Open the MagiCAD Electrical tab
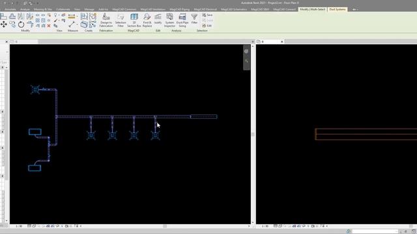417x234 pixels. point(205,9)
